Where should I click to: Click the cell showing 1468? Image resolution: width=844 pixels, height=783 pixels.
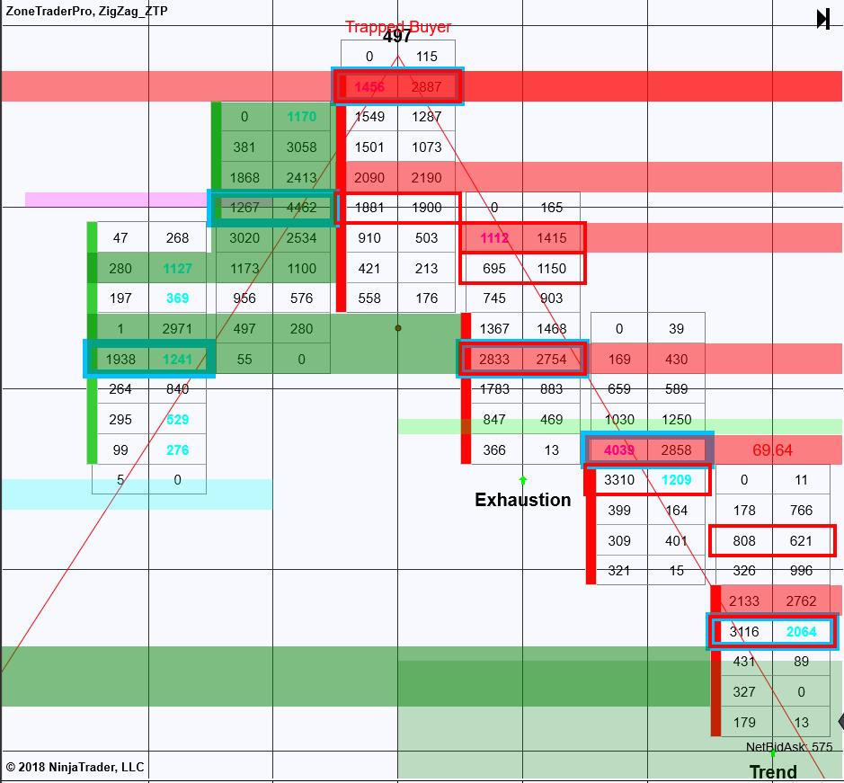click(x=551, y=329)
